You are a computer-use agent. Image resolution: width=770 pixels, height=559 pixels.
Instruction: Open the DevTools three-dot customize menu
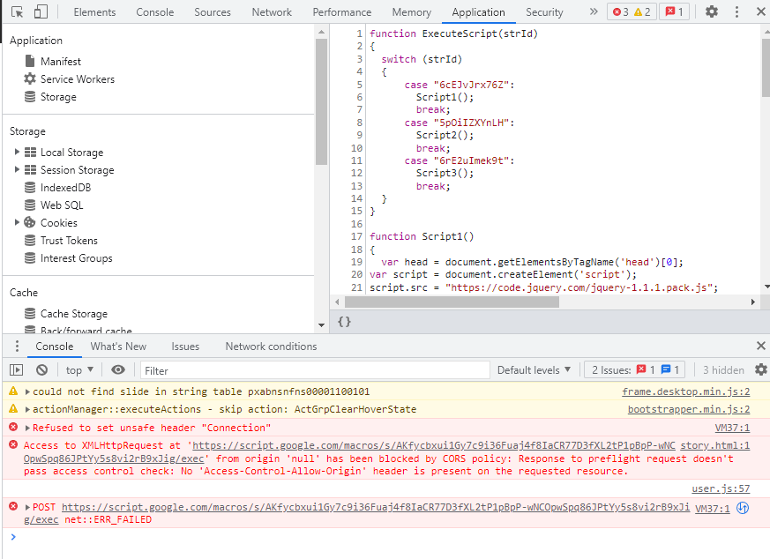[x=737, y=12]
